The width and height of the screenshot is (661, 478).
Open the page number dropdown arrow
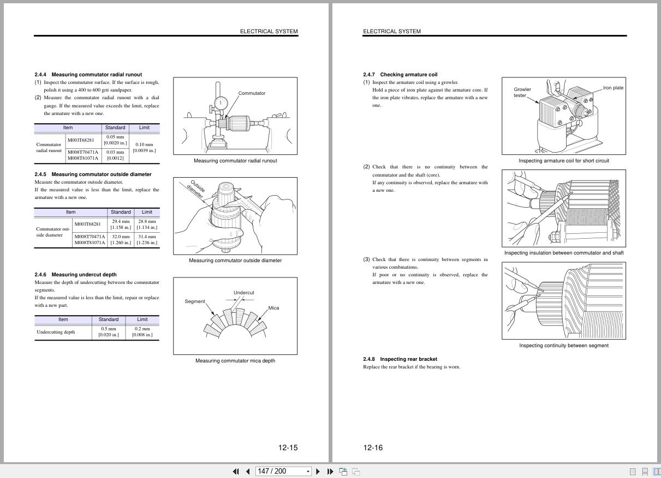tap(308, 471)
